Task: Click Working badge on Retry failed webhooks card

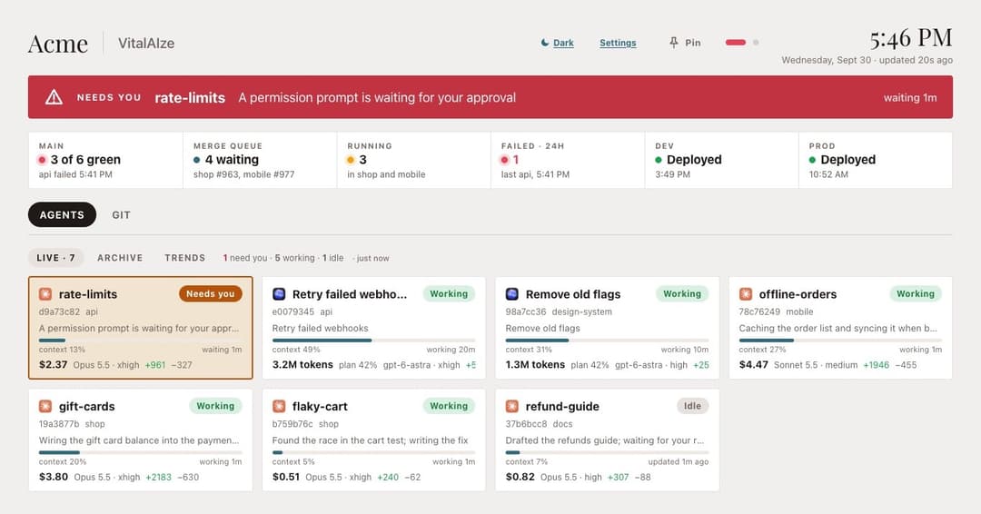Action: 449,294
